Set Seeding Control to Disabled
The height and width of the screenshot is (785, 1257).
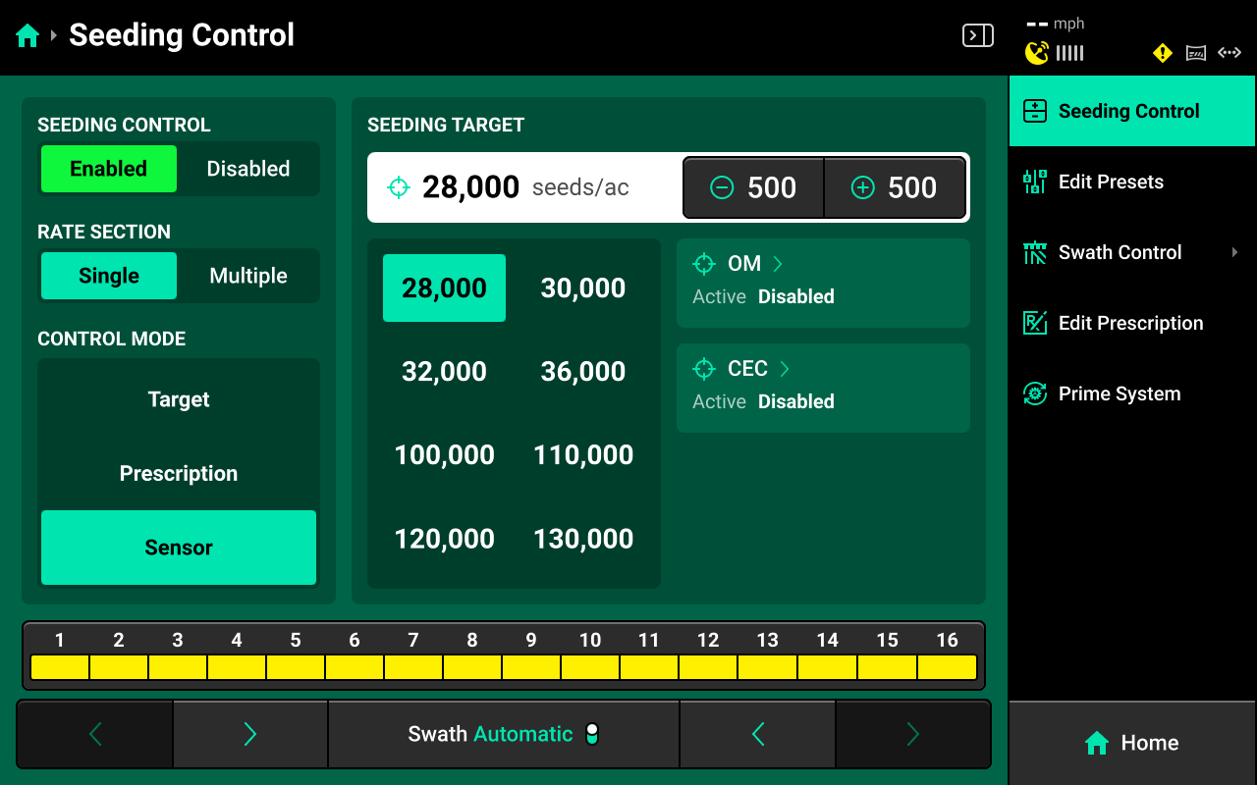tap(247, 169)
